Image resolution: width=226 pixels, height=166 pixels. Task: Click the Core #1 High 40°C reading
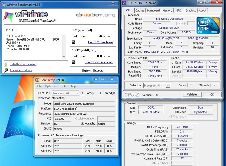[x=99, y=151]
